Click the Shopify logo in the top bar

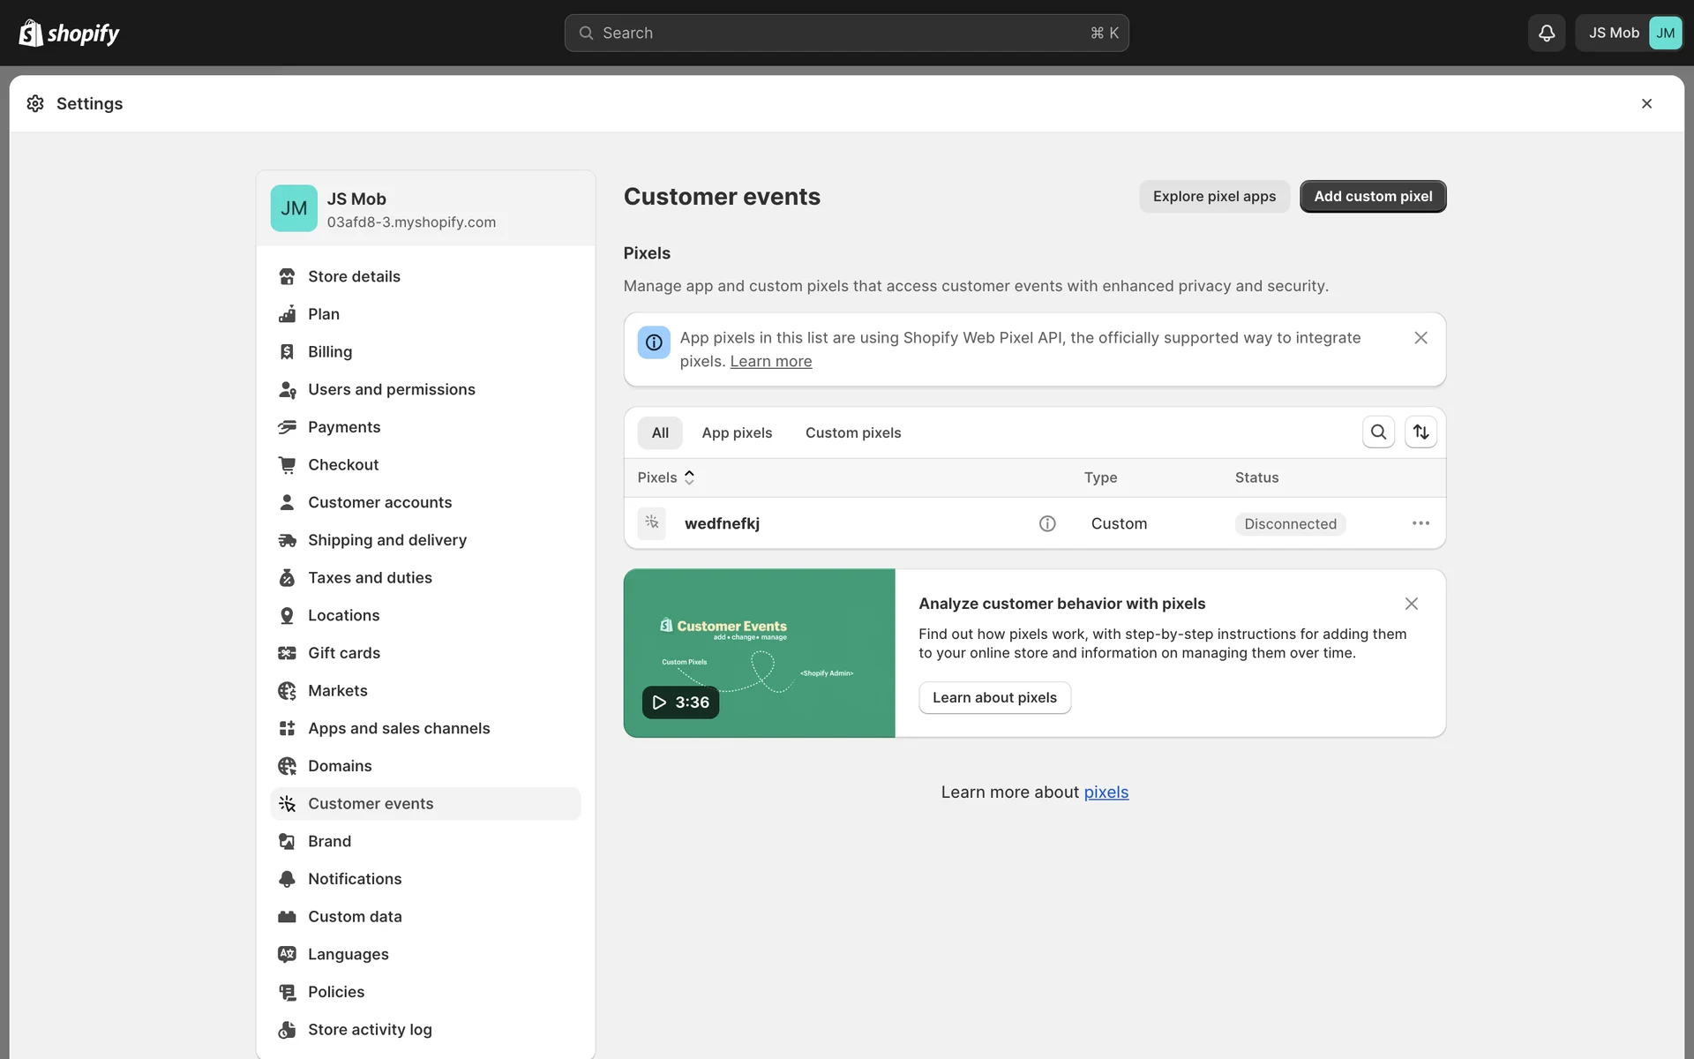pos(69,33)
